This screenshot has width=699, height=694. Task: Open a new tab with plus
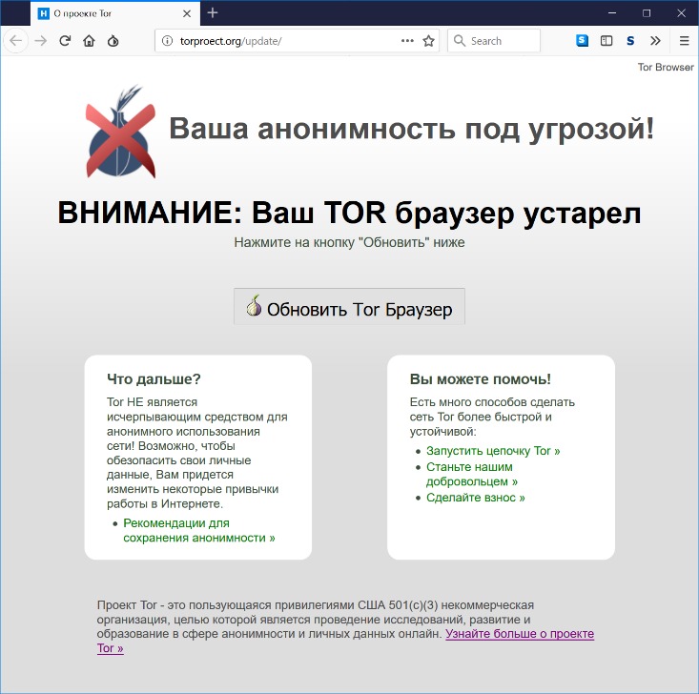pyautogui.click(x=213, y=13)
